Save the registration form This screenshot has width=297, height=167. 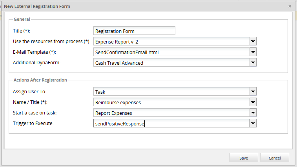pos(243,158)
